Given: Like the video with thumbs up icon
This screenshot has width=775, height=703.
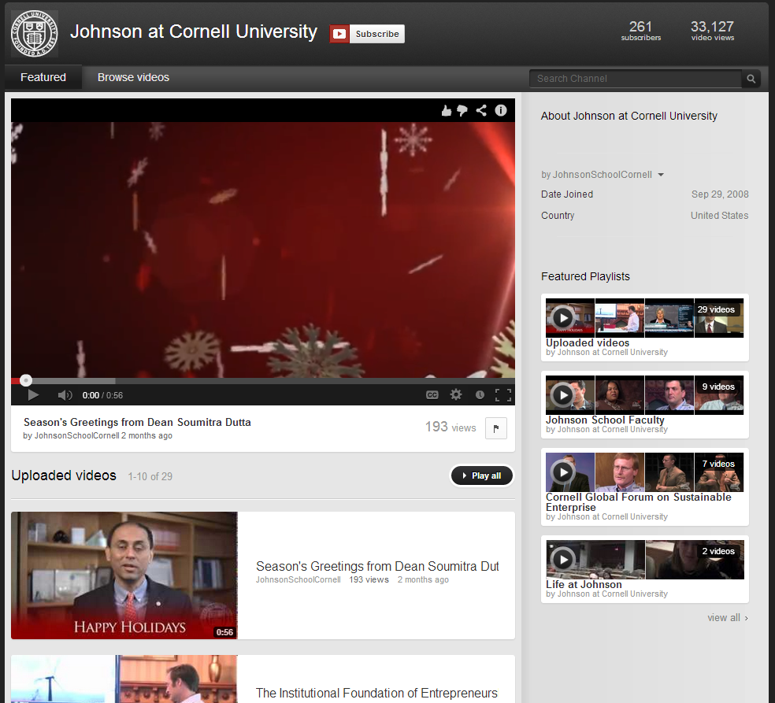Looking at the screenshot, I should coord(447,111).
